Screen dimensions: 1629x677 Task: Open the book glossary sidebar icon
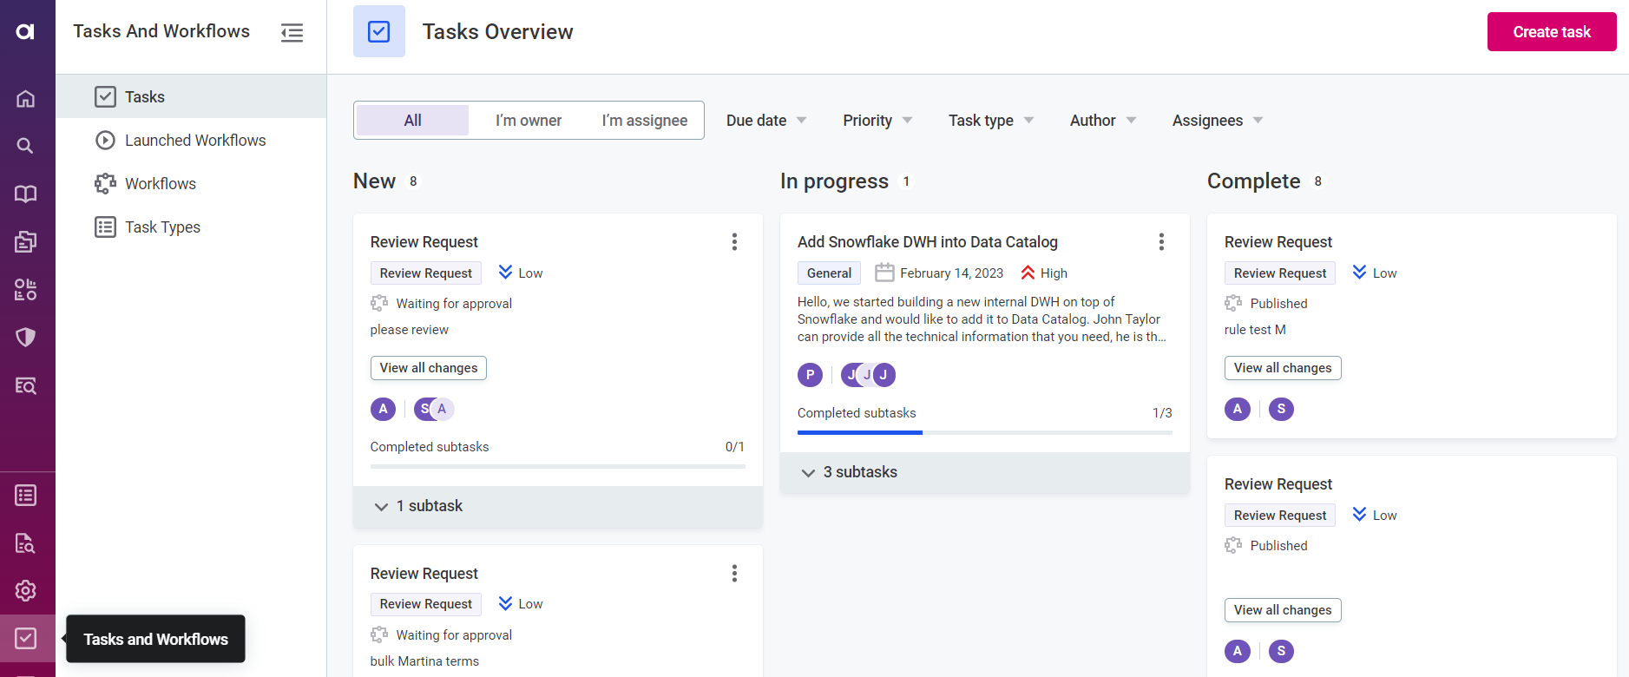click(26, 194)
